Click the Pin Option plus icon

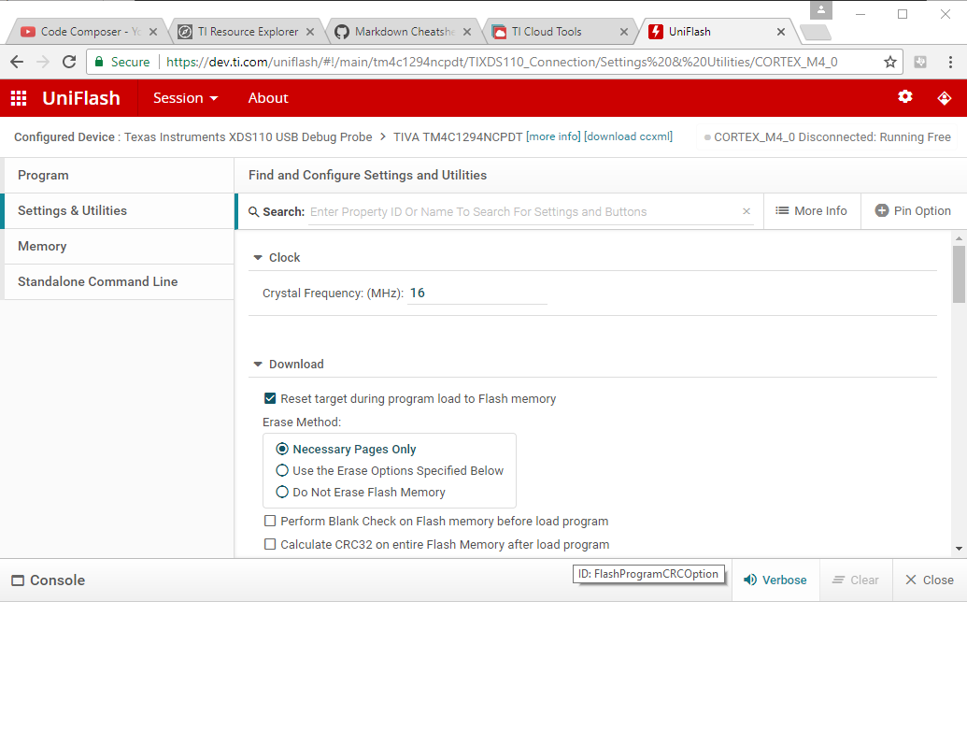coord(882,210)
